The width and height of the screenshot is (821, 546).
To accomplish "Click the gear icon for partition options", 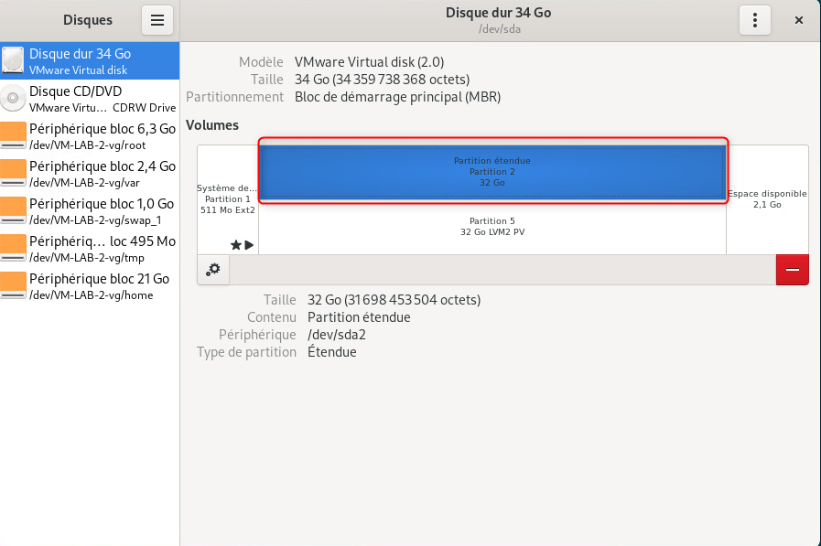I will tap(213, 270).
